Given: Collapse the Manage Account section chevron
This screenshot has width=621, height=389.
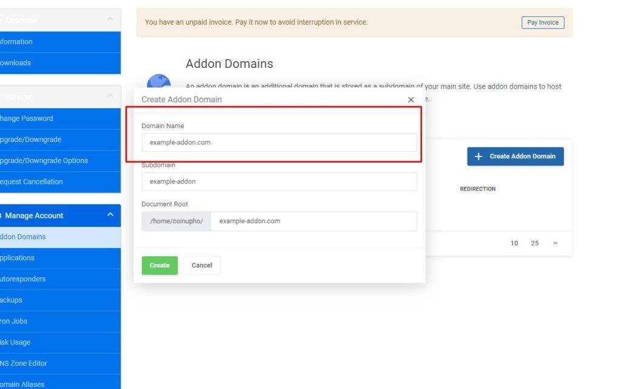Looking at the screenshot, I should [110, 215].
